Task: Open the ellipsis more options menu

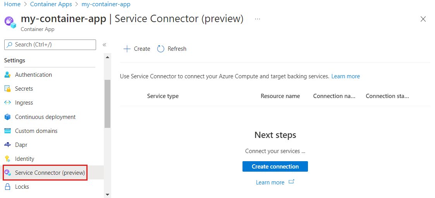Action: click(258, 19)
